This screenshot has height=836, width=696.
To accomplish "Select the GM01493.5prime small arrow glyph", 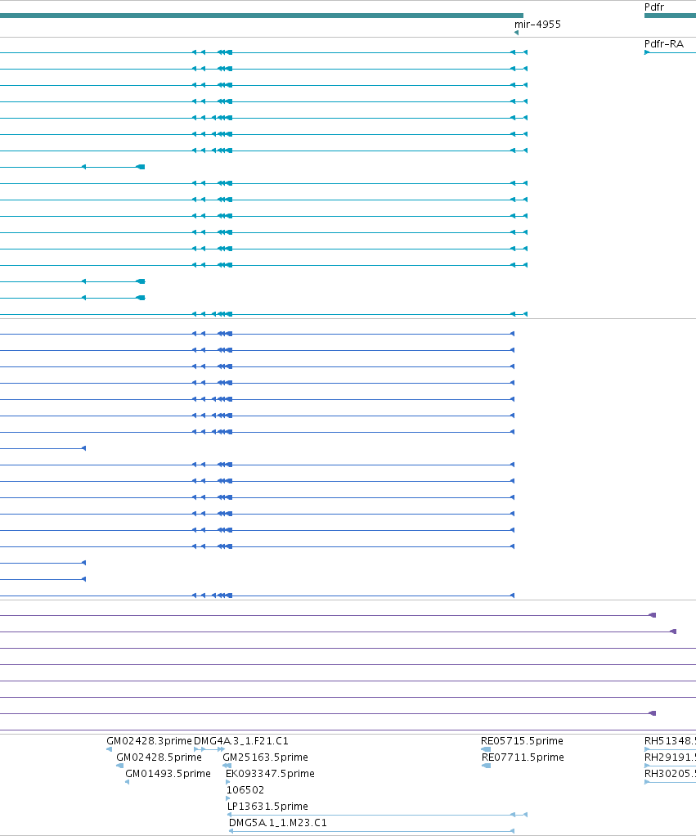I will pos(127,782).
